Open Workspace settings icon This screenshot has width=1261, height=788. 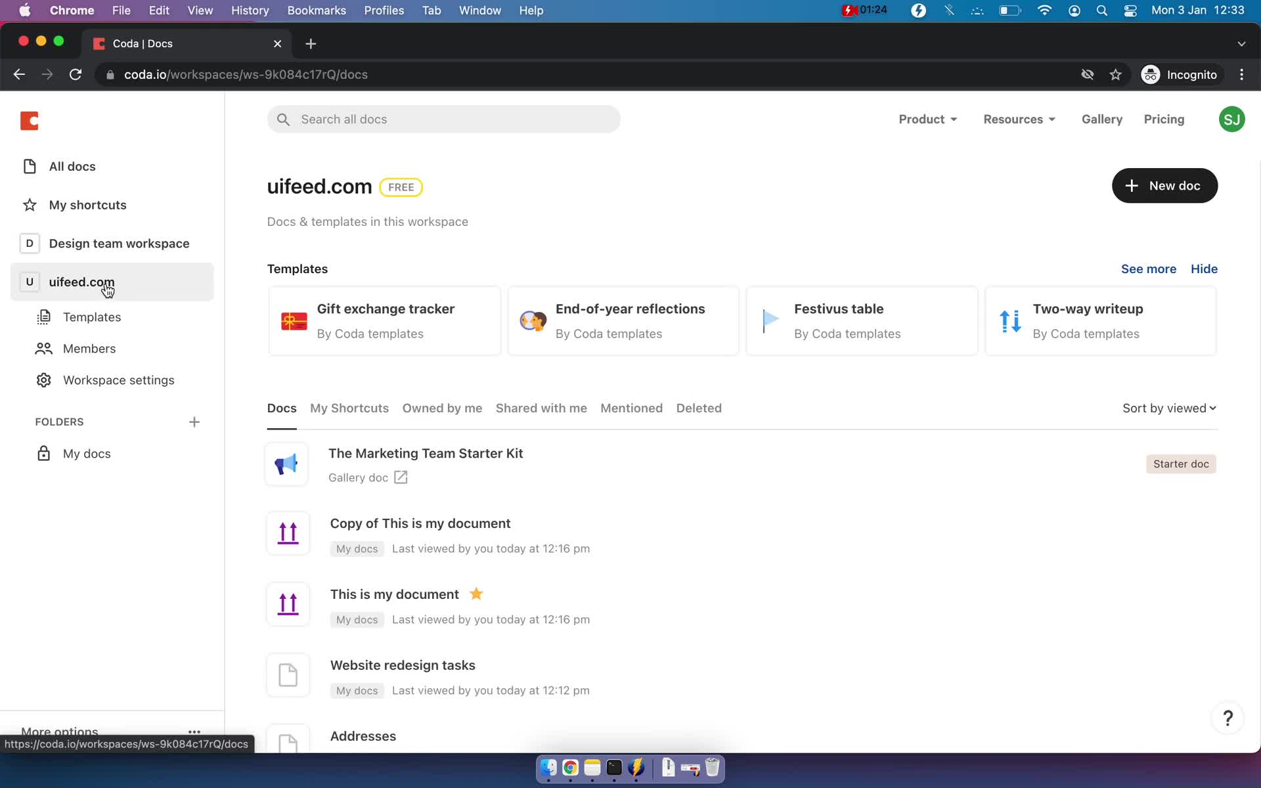(42, 380)
